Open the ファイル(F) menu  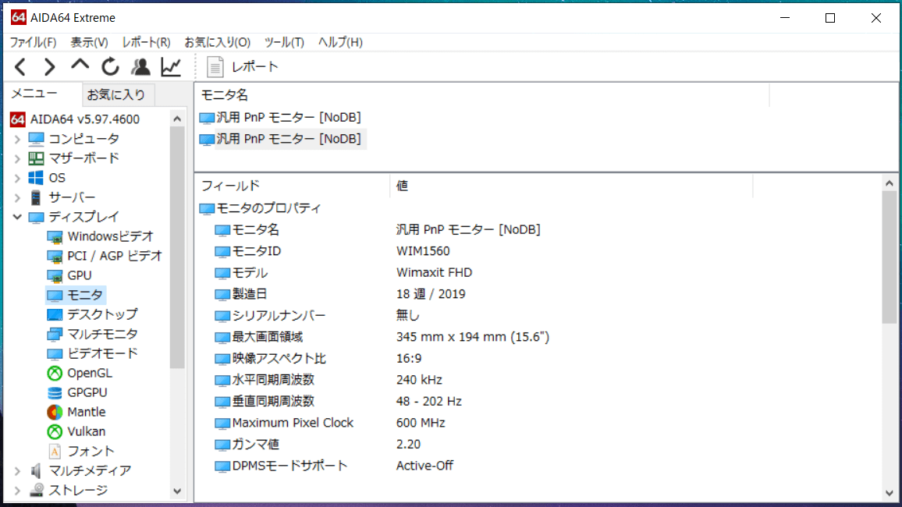[33, 42]
